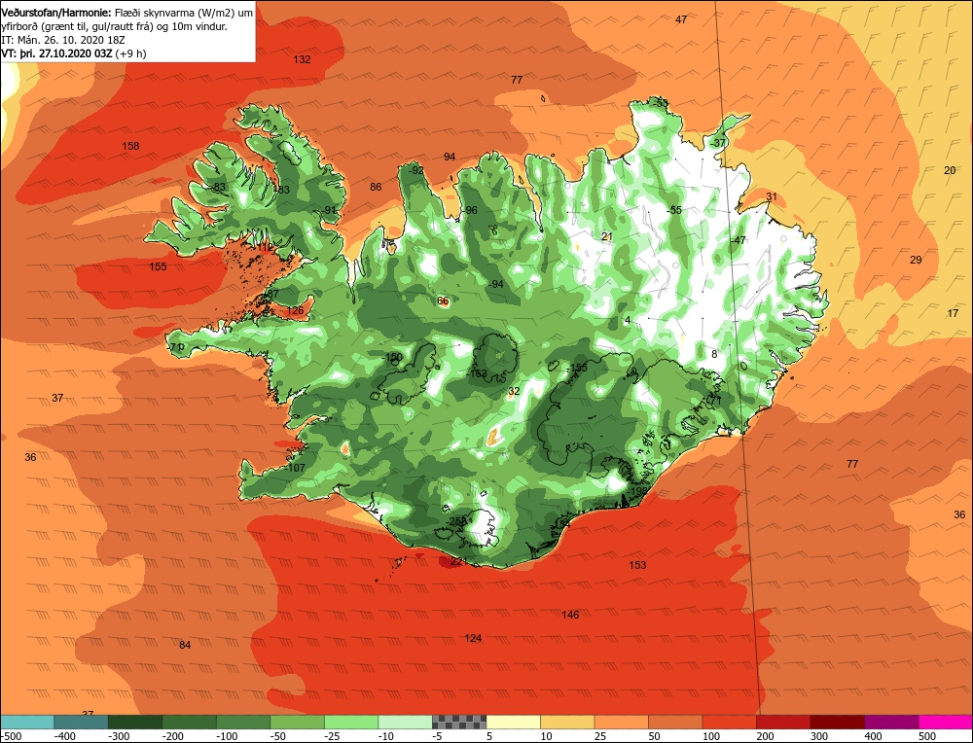The width and height of the screenshot is (973, 743).
Task: Pick the red-orange swatch between 100 and 200
Action: point(729,722)
